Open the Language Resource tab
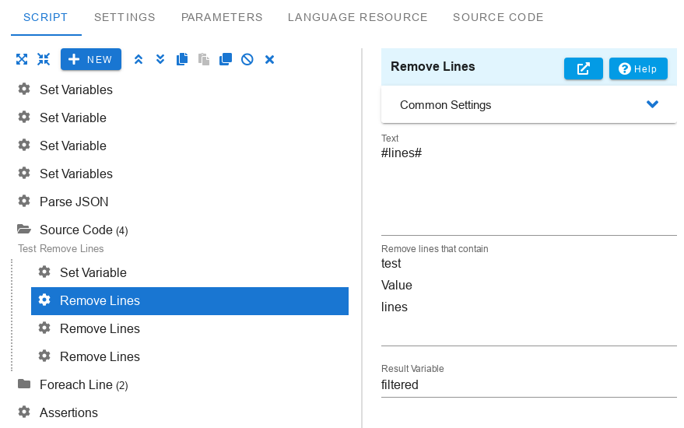Viewport: 684px width, 428px height. [x=357, y=17]
